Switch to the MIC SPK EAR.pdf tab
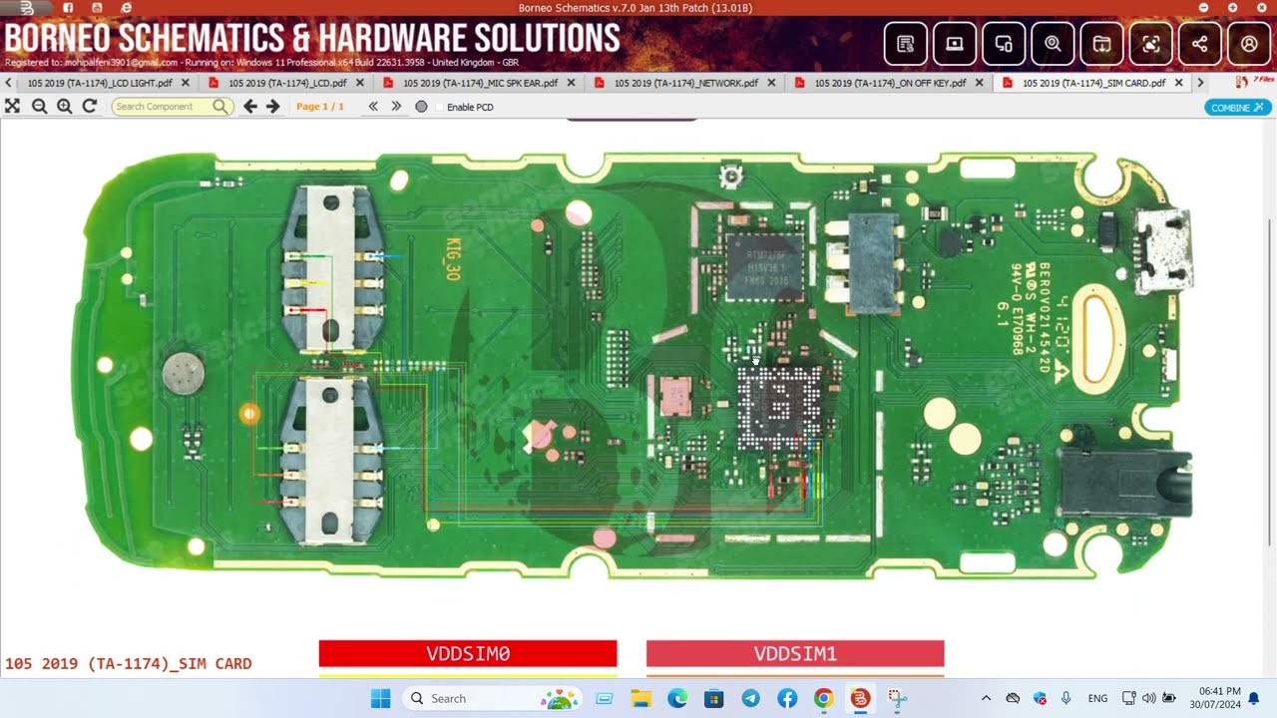 tap(480, 83)
